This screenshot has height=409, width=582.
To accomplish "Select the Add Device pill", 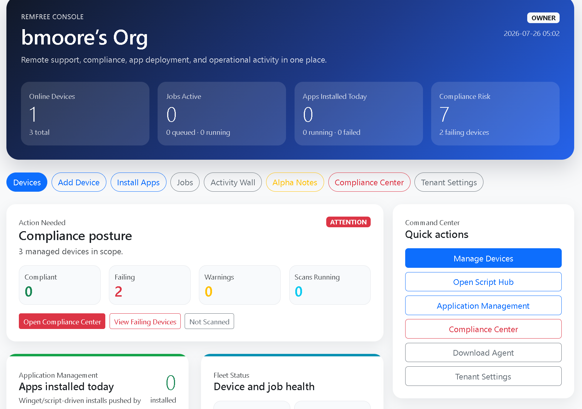I will (x=79, y=182).
